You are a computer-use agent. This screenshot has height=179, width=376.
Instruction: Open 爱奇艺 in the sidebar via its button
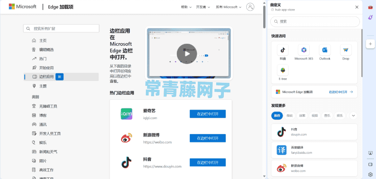coord(207,114)
